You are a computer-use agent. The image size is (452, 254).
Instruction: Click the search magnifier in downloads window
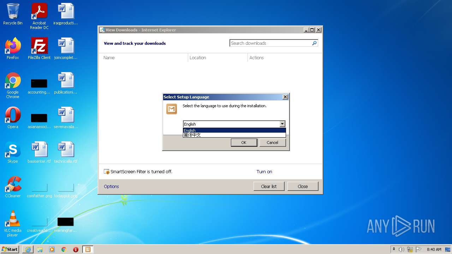[314, 43]
